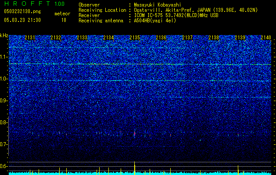Click the 2137 time marker
This screenshot has width=276, height=175.
[x=187, y=38]
